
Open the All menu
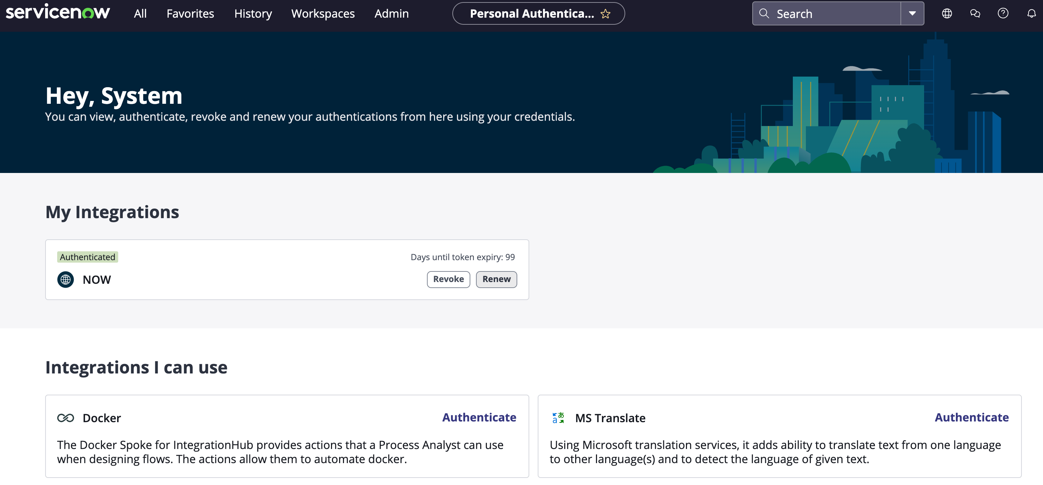[140, 13]
